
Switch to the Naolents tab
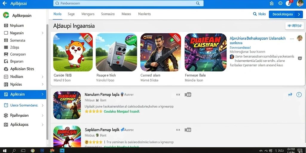144,14
